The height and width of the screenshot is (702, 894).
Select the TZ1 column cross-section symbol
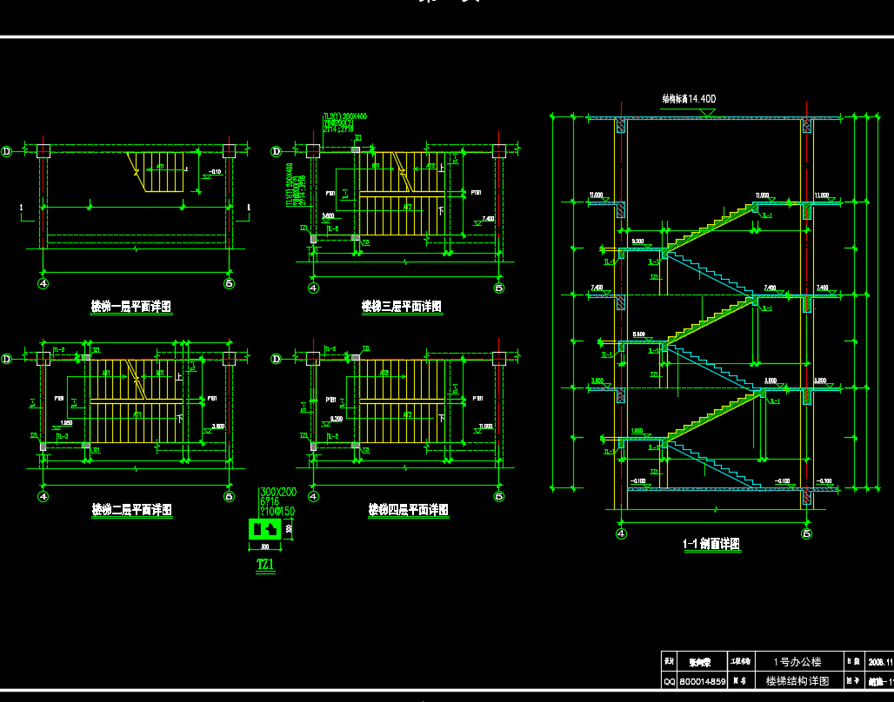[x=265, y=527]
